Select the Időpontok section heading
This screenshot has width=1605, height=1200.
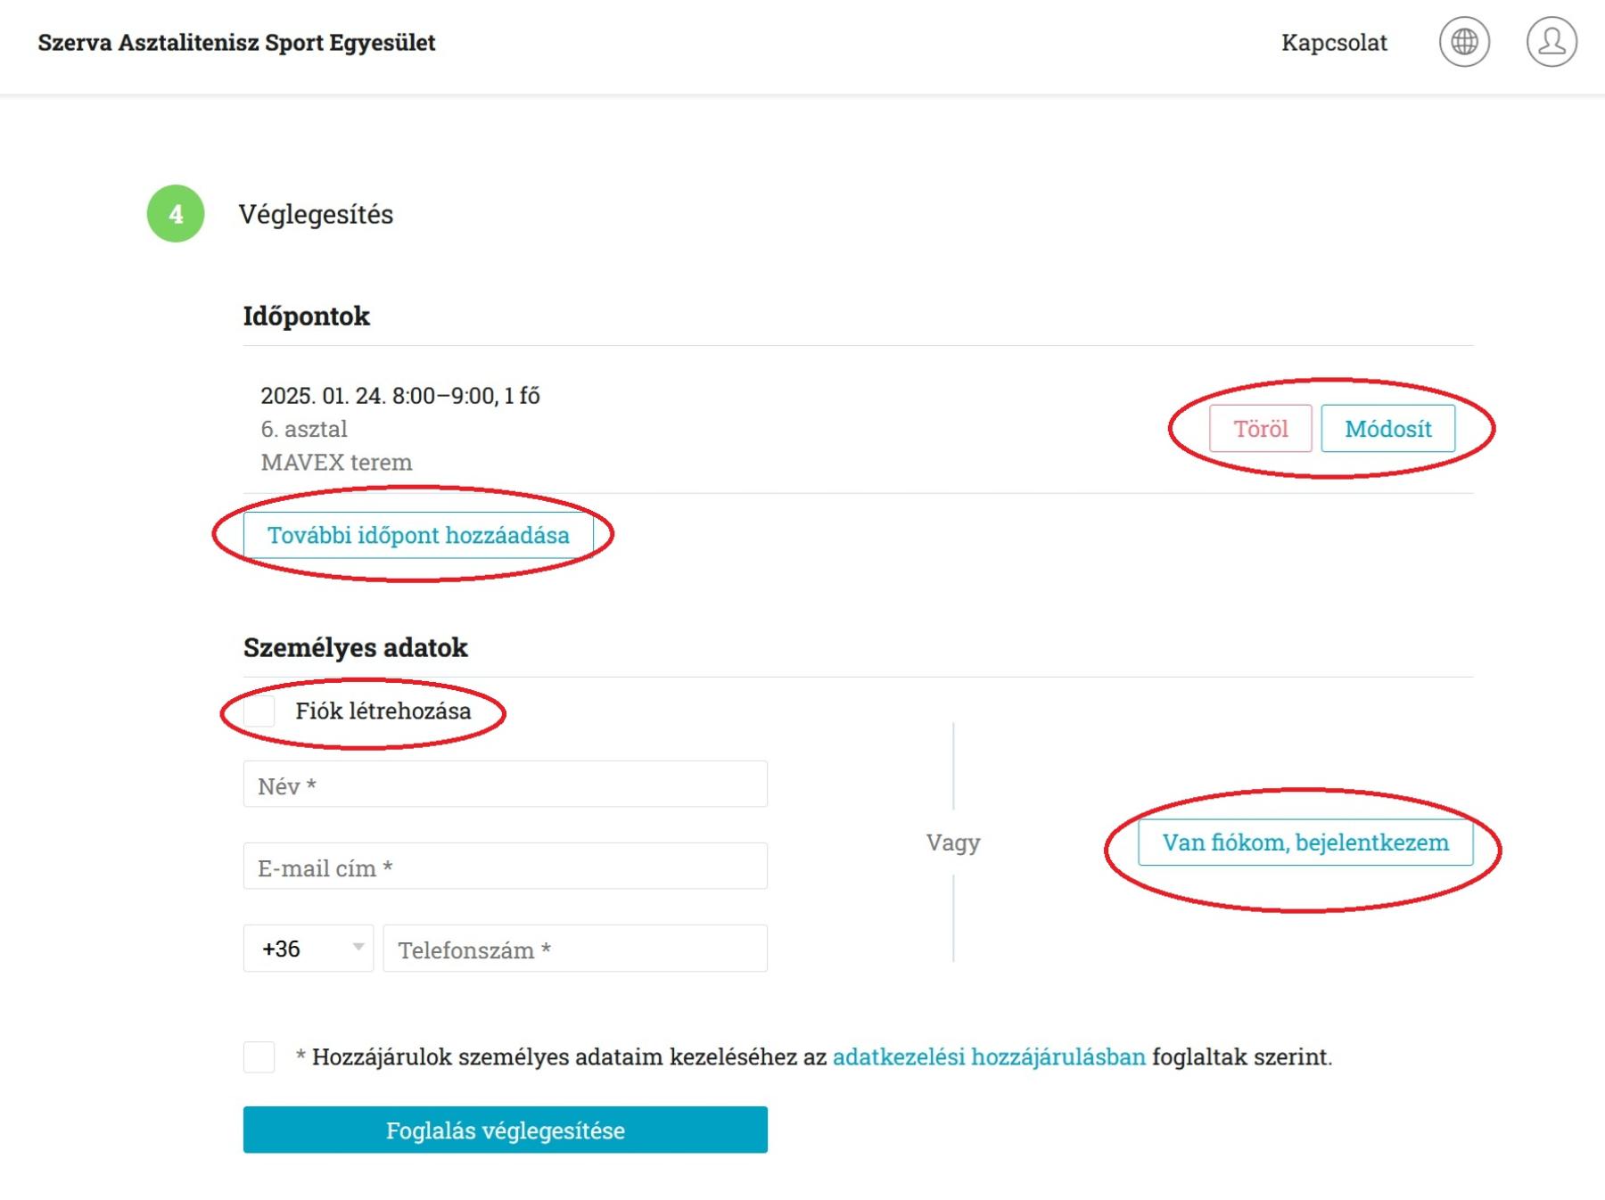pyautogui.click(x=307, y=316)
